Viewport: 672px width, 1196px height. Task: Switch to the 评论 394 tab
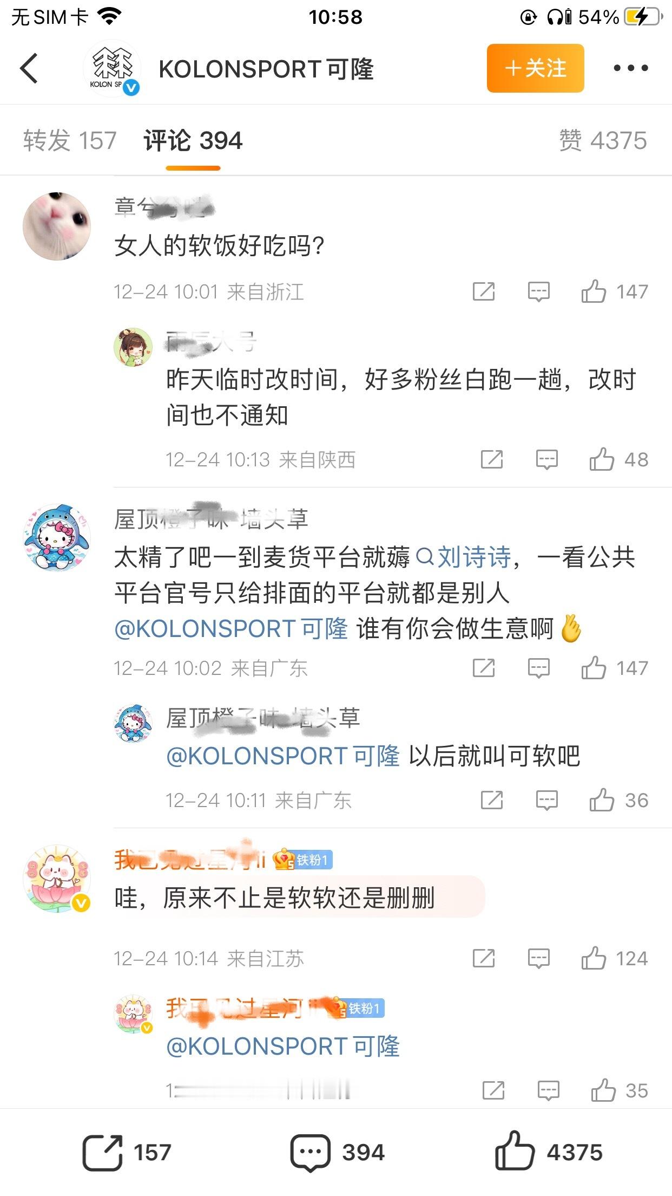[x=193, y=141]
